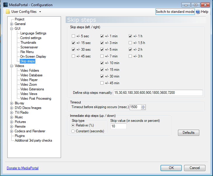This screenshot has width=213, height=176.
Task: Collapse the GUI tree node
Action: pos(12,29)
